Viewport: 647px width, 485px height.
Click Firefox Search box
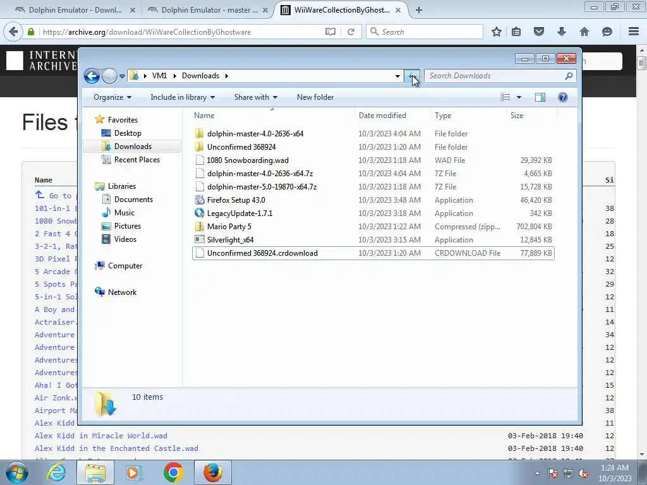425,32
